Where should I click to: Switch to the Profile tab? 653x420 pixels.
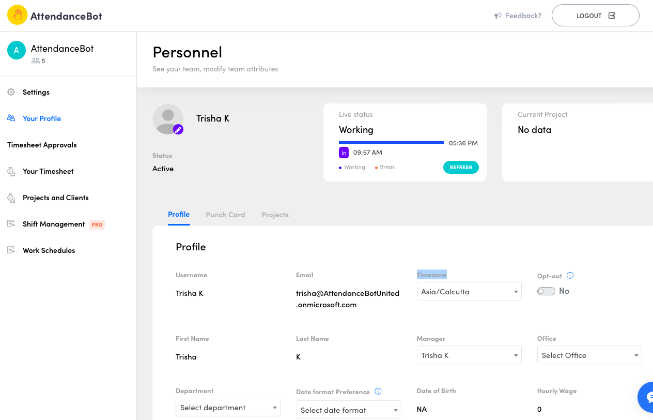pos(179,214)
